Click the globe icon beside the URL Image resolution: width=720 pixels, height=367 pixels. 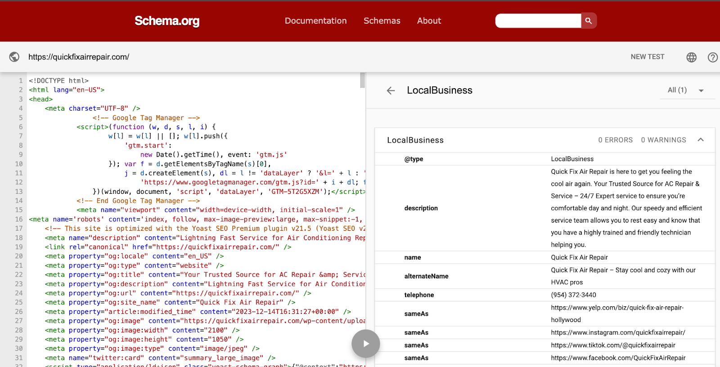tap(14, 57)
